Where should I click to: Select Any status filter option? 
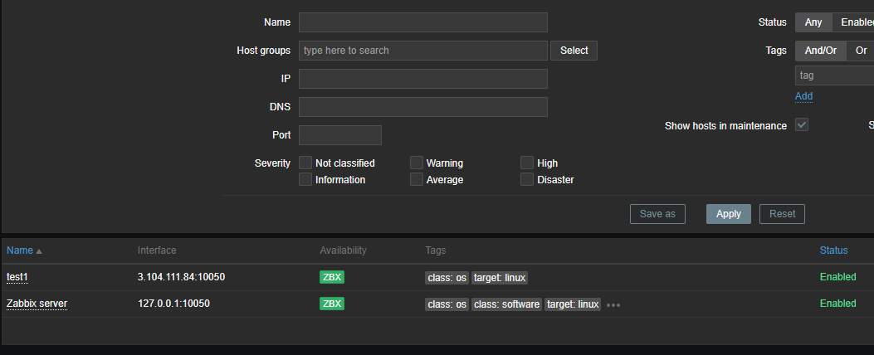pyautogui.click(x=813, y=22)
